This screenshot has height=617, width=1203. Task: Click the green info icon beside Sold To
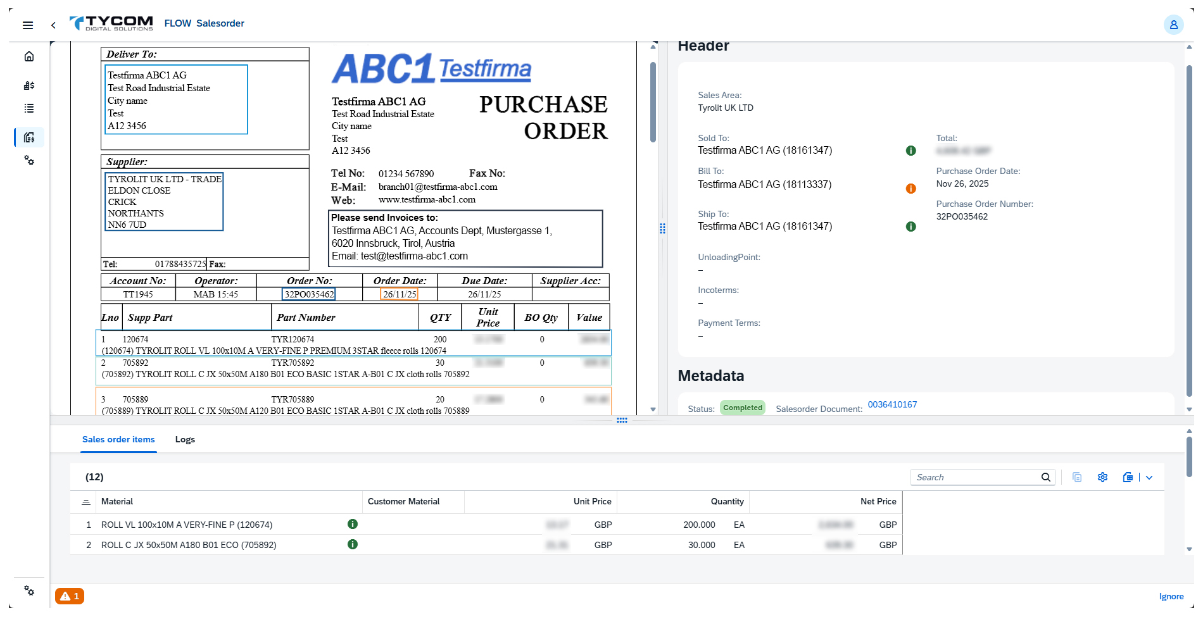(x=910, y=151)
